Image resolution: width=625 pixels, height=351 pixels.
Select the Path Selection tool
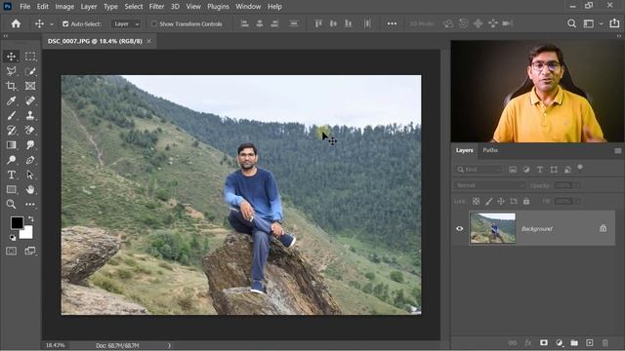point(30,175)
